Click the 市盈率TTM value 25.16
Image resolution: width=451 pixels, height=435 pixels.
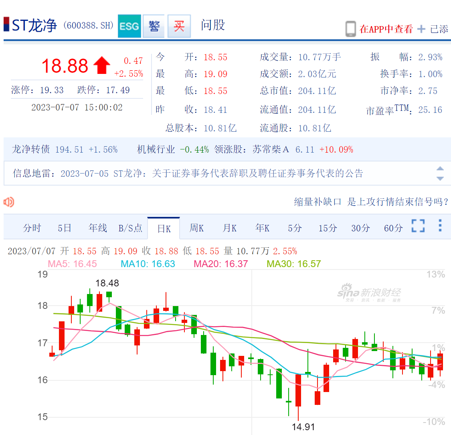(x=430, y=110)
